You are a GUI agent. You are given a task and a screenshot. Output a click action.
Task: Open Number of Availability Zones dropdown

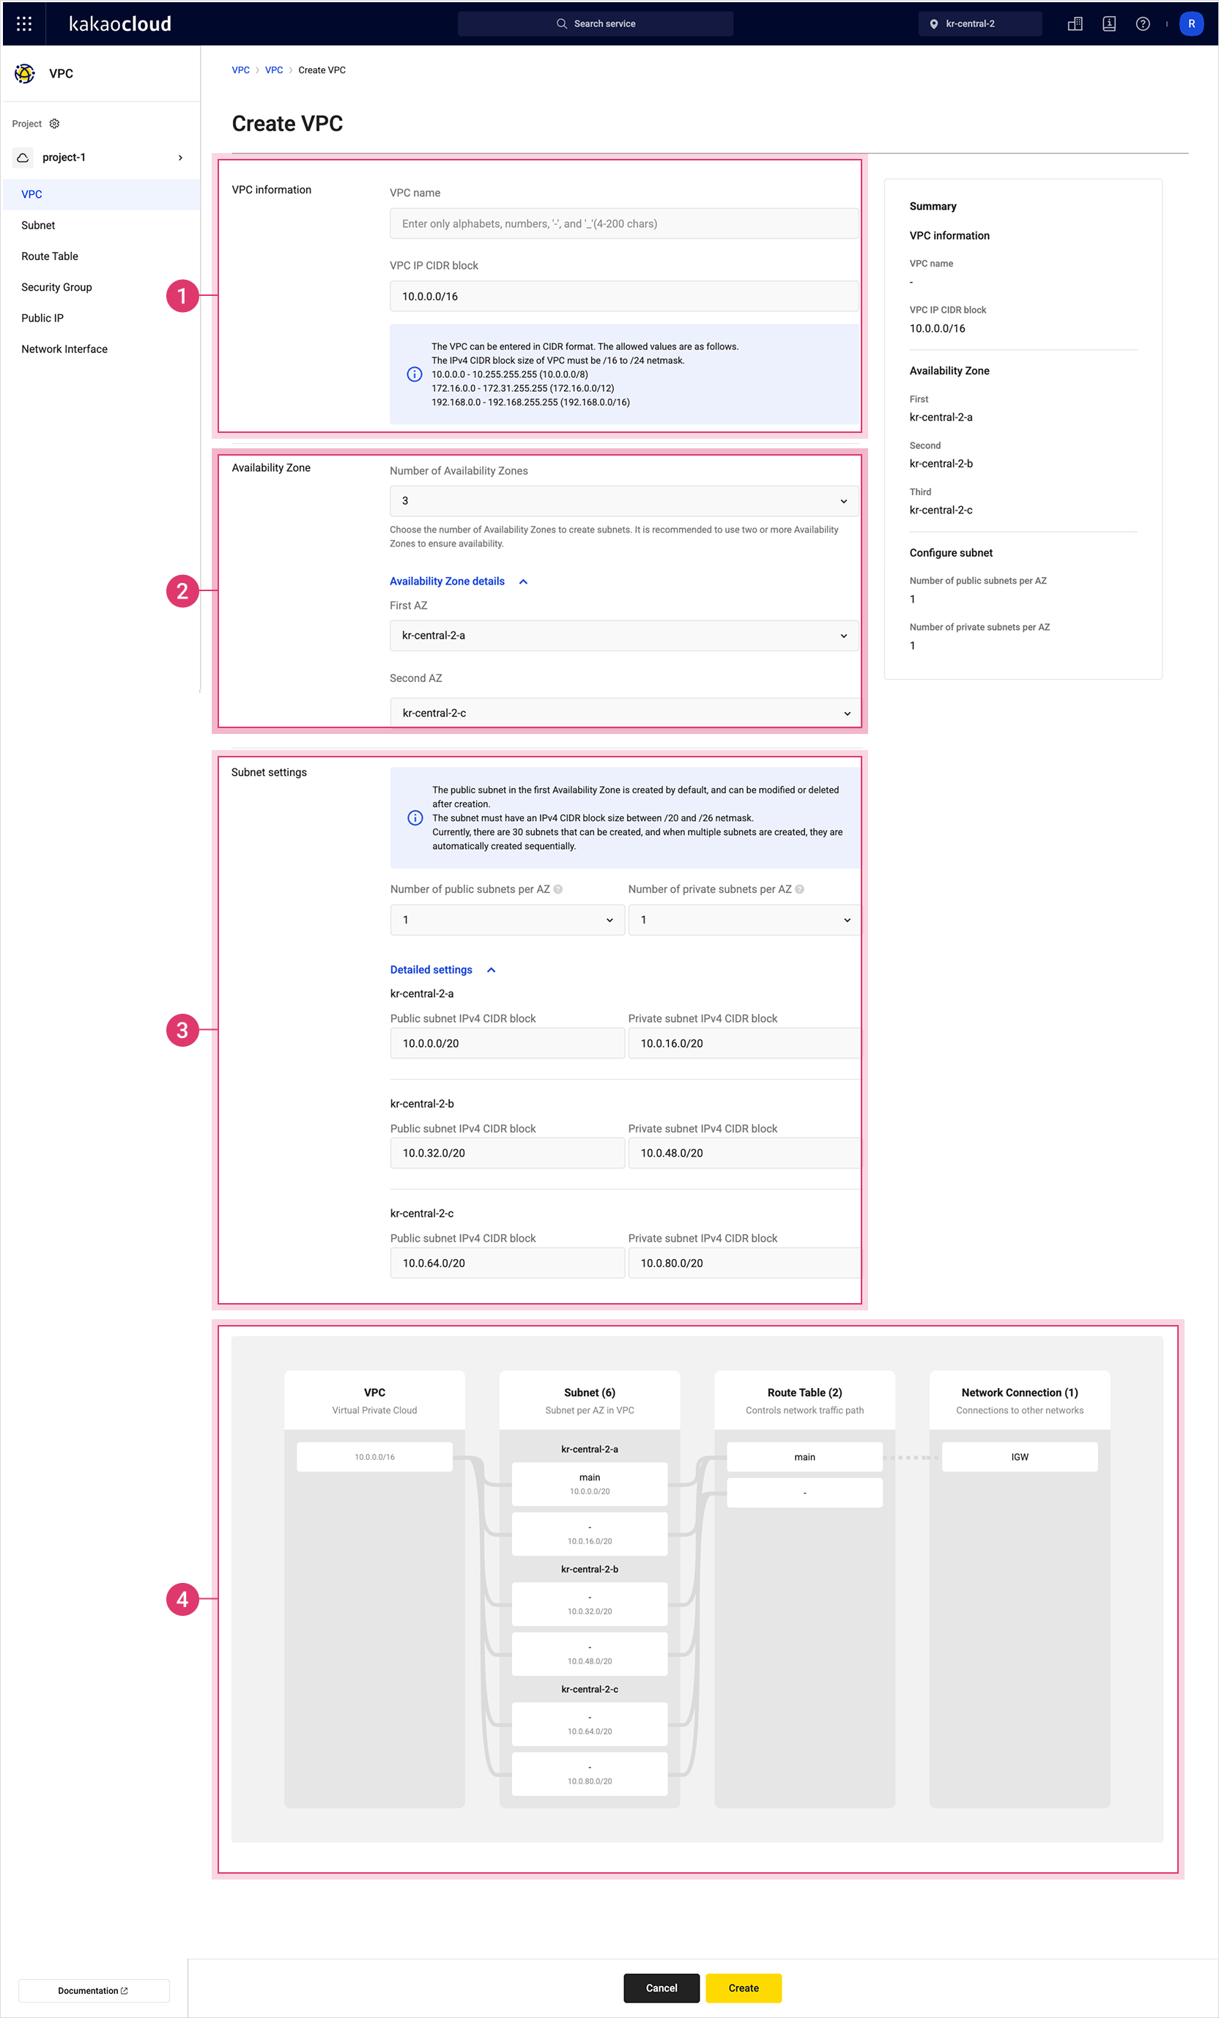(x=624, y=501)
